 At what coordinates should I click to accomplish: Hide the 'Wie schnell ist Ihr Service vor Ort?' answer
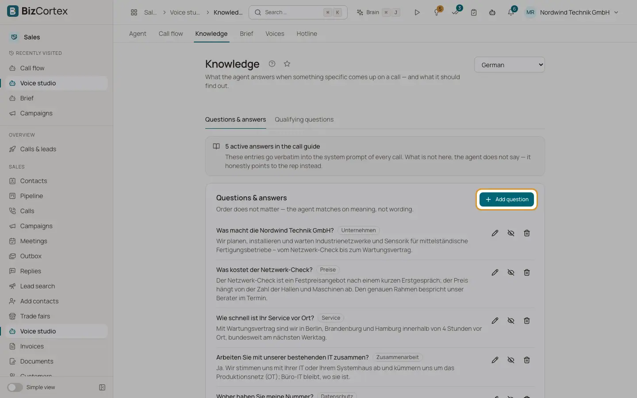point(511,321)
